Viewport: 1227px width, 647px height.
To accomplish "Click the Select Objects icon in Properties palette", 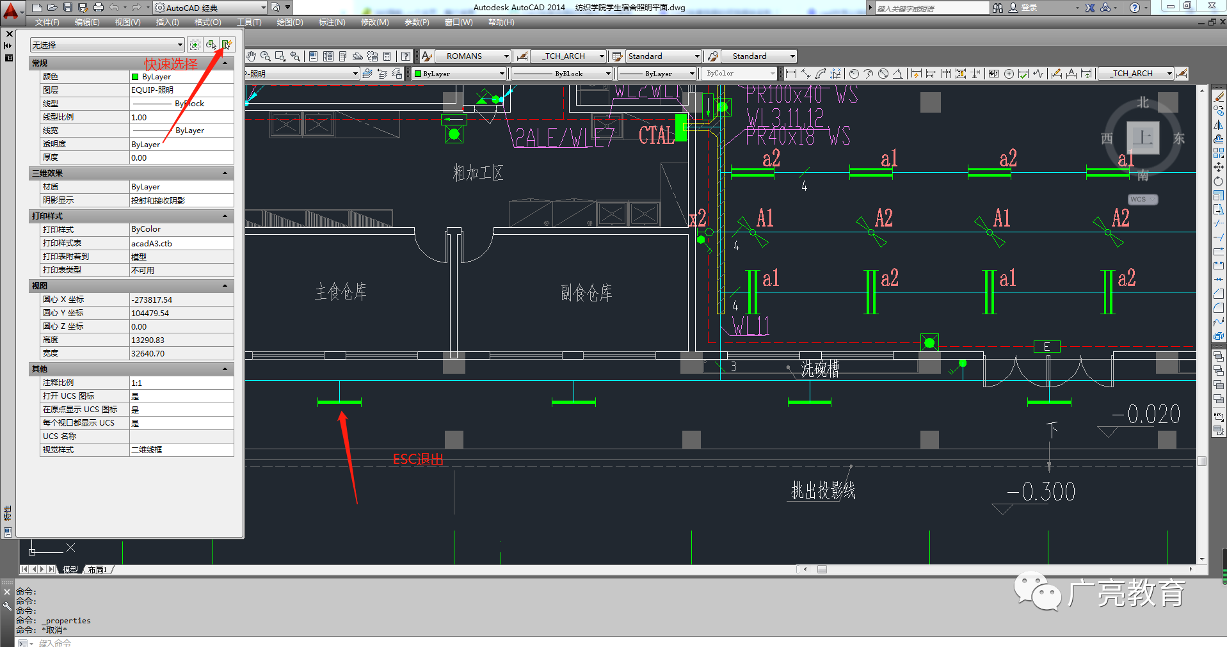I will (211, 45).
